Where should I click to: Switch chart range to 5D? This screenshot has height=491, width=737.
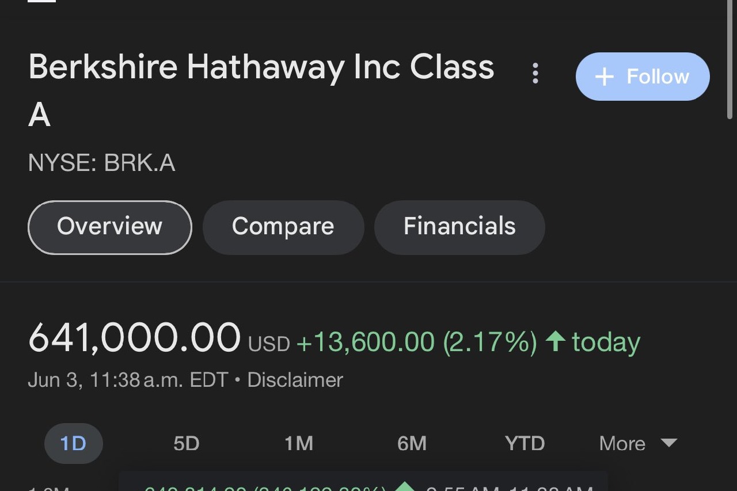click(x=186, y=443)
